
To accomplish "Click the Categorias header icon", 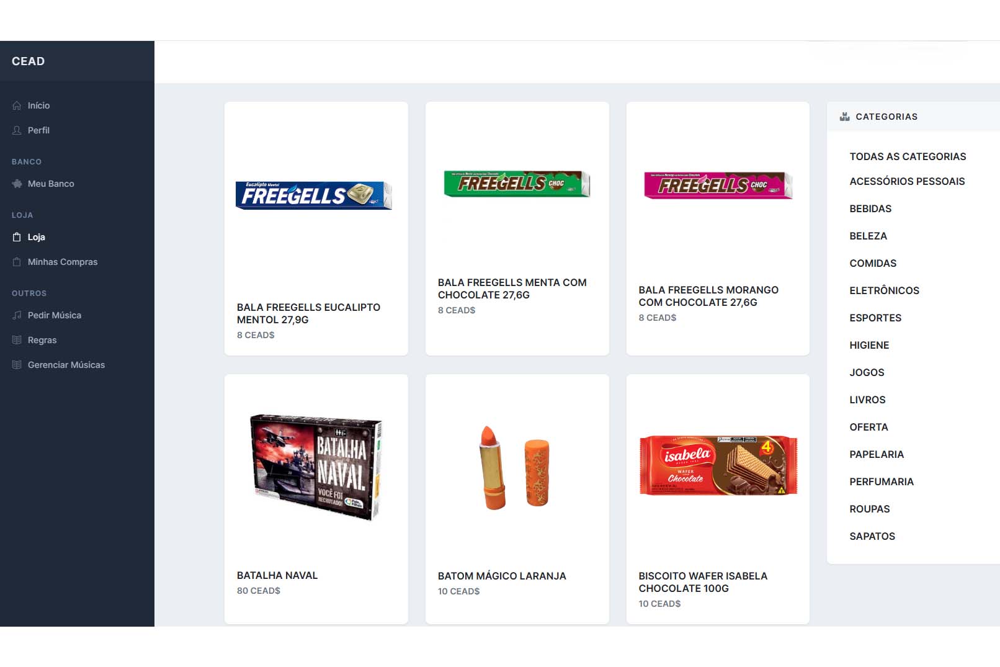I will pyautogui.click(x=844, y=117).
